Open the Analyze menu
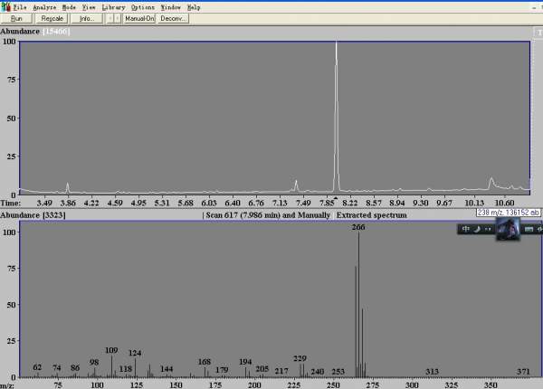 click(44, 7)
